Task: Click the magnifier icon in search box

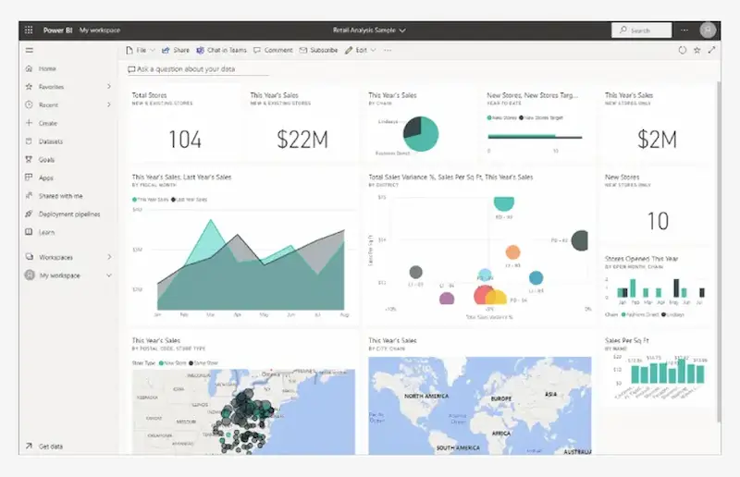Action: pyautogui.click(x=623, y=30)
